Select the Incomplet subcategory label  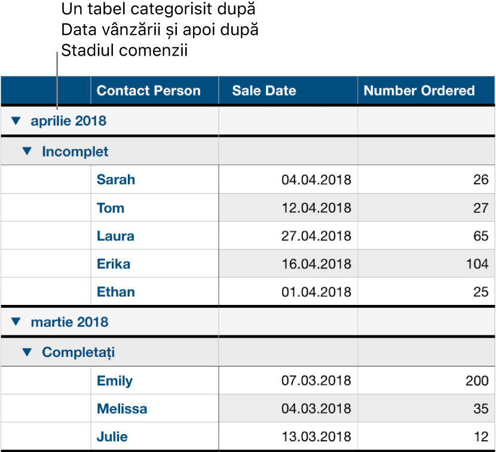coord(75,151)
